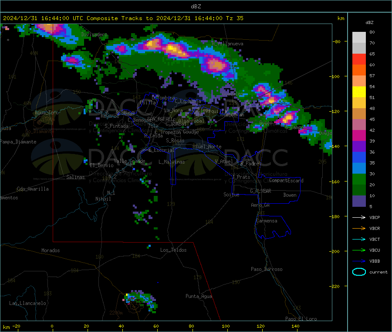Image resolution: width=392 pixels, height=332 pixels.
Task: Click the Paso_El_Loro map label
Action: [301, 319]
